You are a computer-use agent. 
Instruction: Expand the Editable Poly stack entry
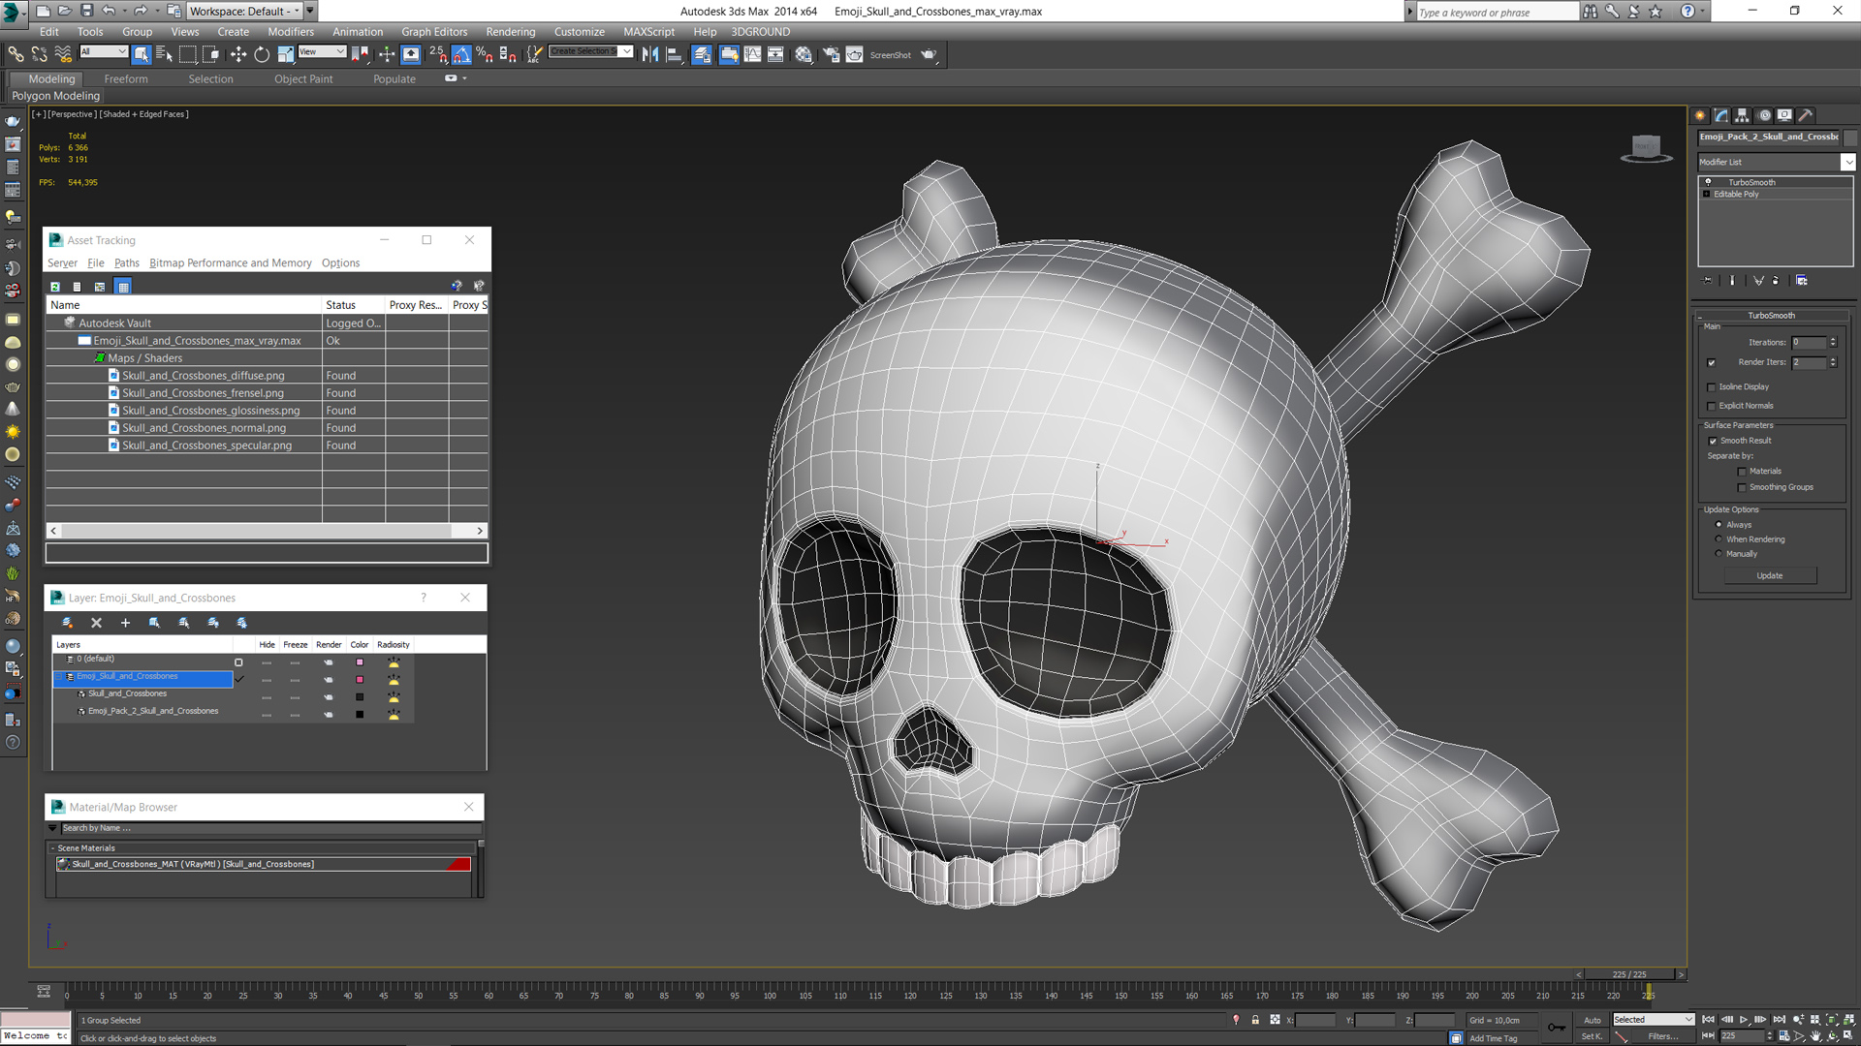coord(1706,194)
